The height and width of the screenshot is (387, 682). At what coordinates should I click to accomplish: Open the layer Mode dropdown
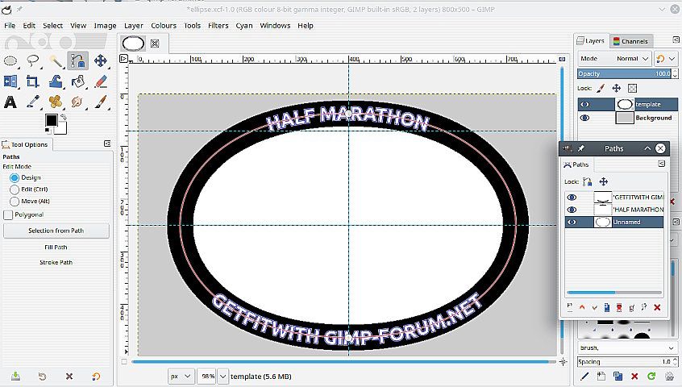pos(614,58)
